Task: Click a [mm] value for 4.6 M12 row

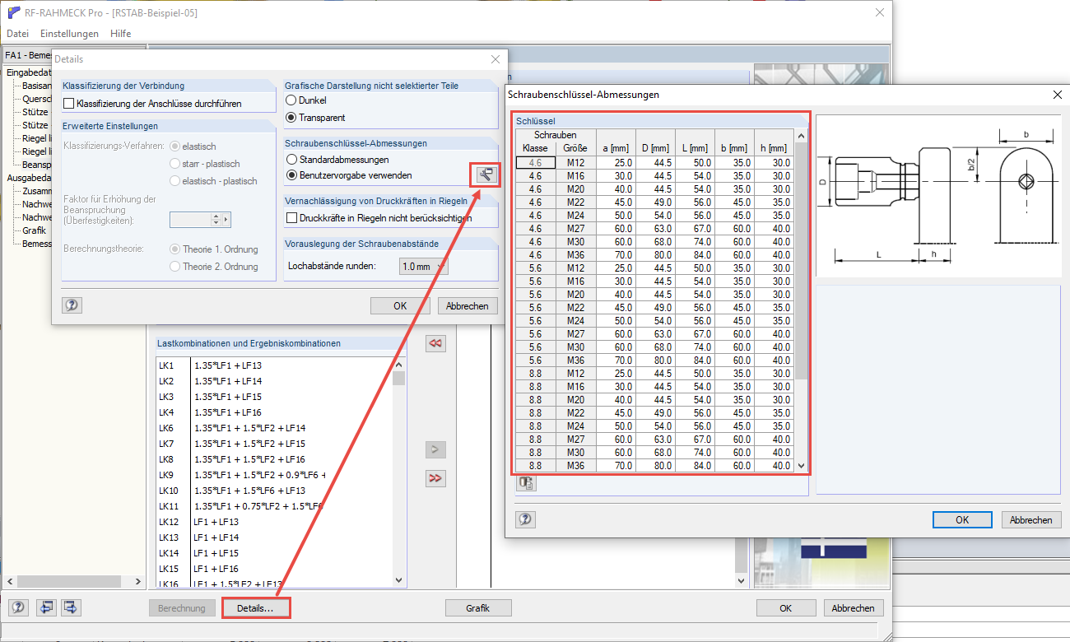Action: pyautogui.click(x=616, y=163)
